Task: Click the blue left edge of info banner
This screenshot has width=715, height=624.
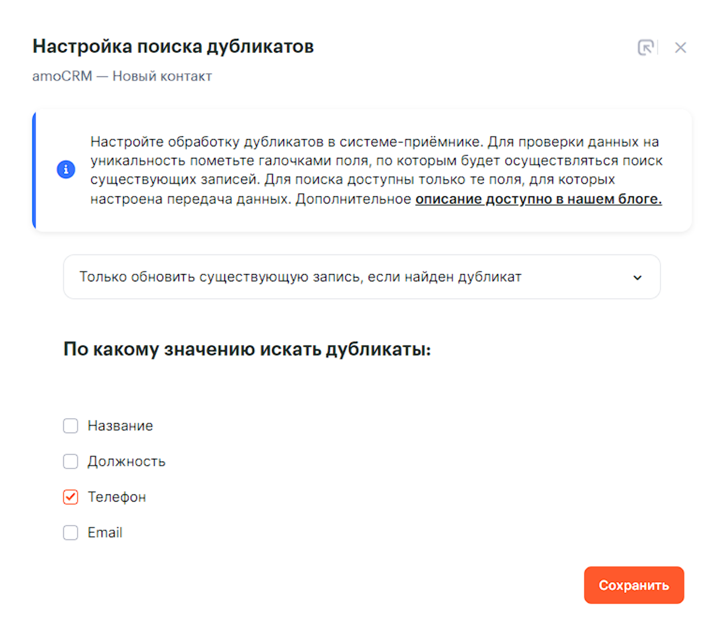Action: tap(34, 170)
